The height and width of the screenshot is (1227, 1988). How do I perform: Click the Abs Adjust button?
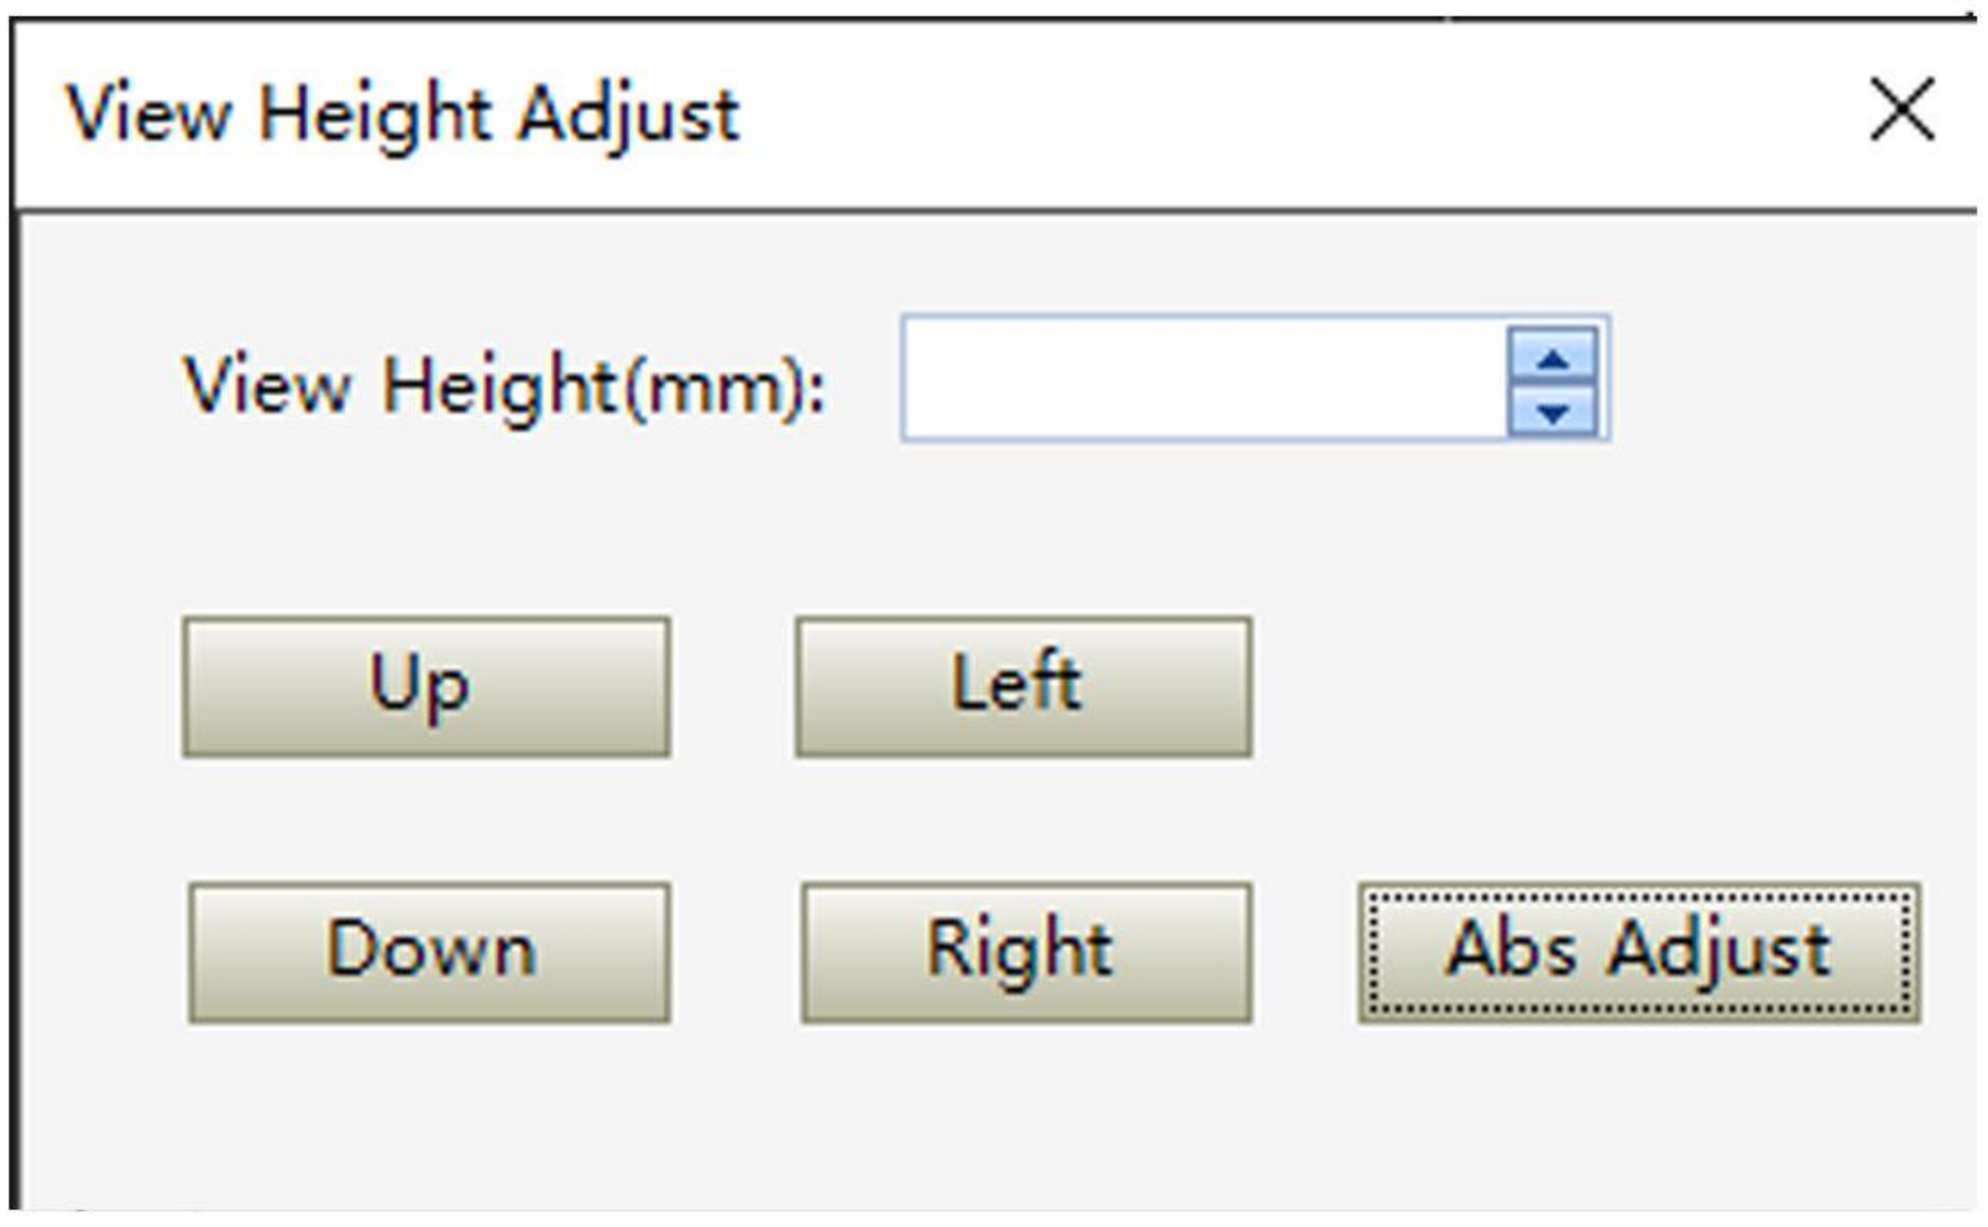pyautogui.click(x=1639, y=952)
